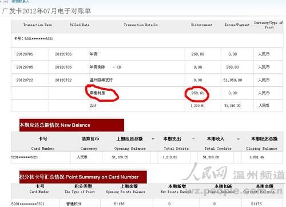Click the 51,100.85 opening balance value
This screenshot has height=207, width=286.
120,157
